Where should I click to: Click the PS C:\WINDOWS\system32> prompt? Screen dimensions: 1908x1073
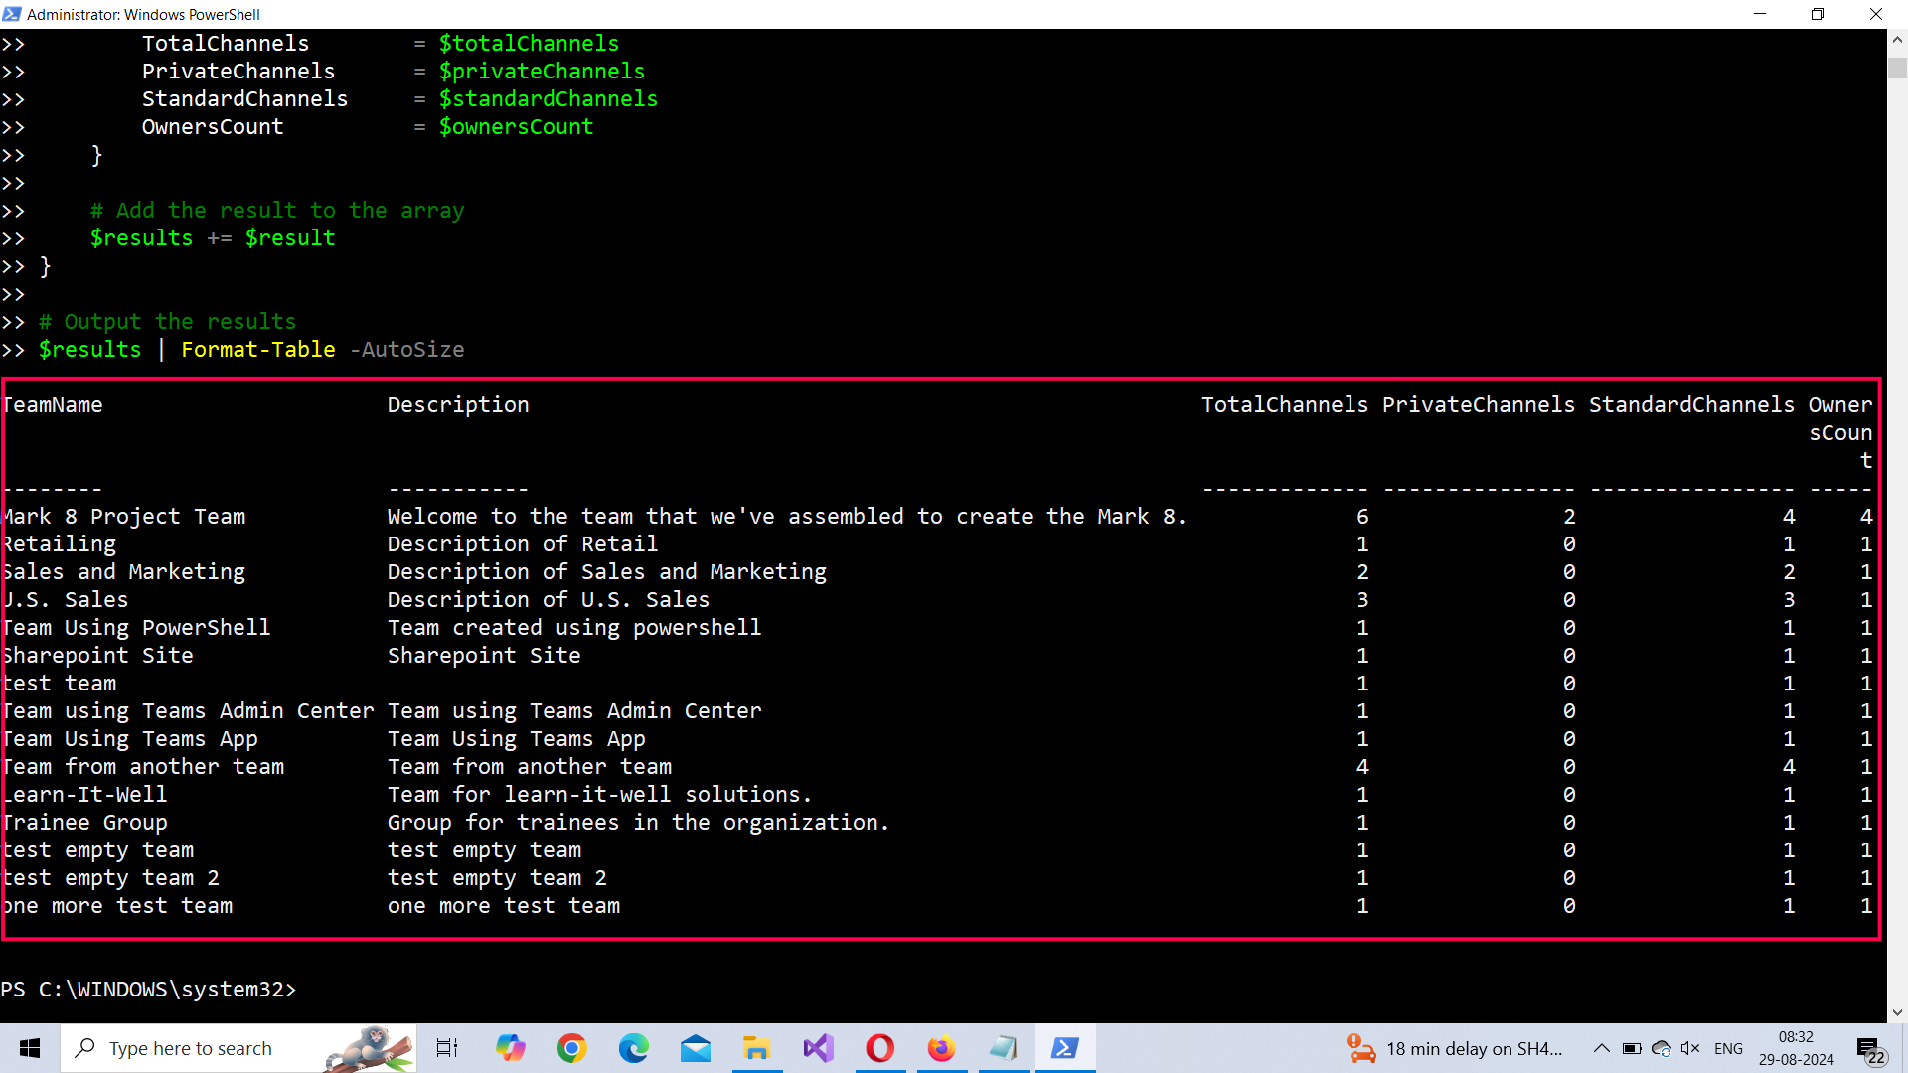pyautogui.click(x=148, y=990)
